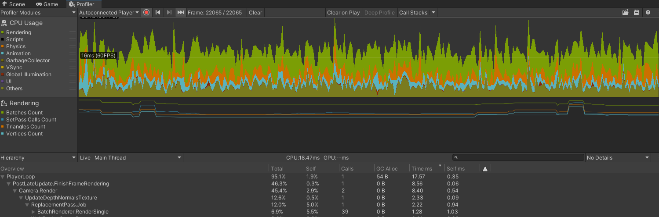Grab reorder handle beside Physics category
The image size is (659, 217).
pos(73,46)
